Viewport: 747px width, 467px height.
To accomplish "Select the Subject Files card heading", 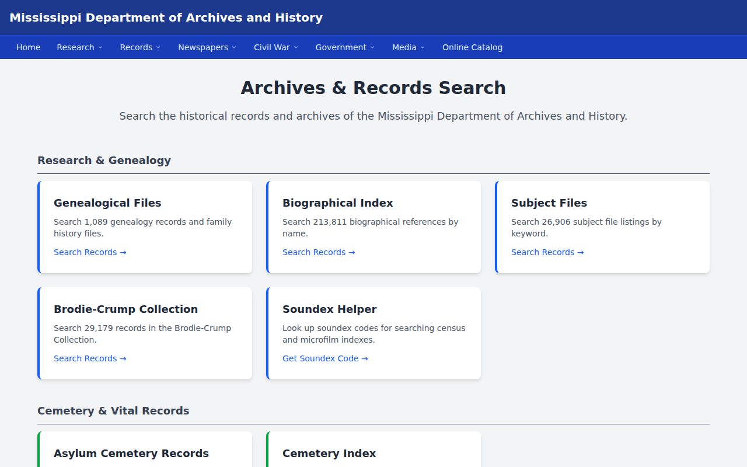I will (x=549, y=203).
